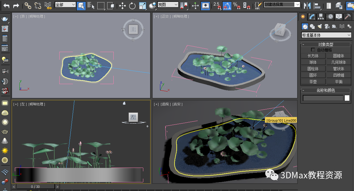
Task: Open the 全部 selection filter dropdown
Action: pyautogui.click(x=65, y=5)
